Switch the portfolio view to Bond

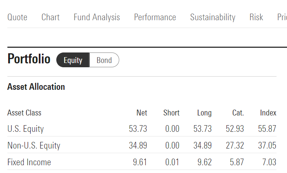tap(104, 60)
